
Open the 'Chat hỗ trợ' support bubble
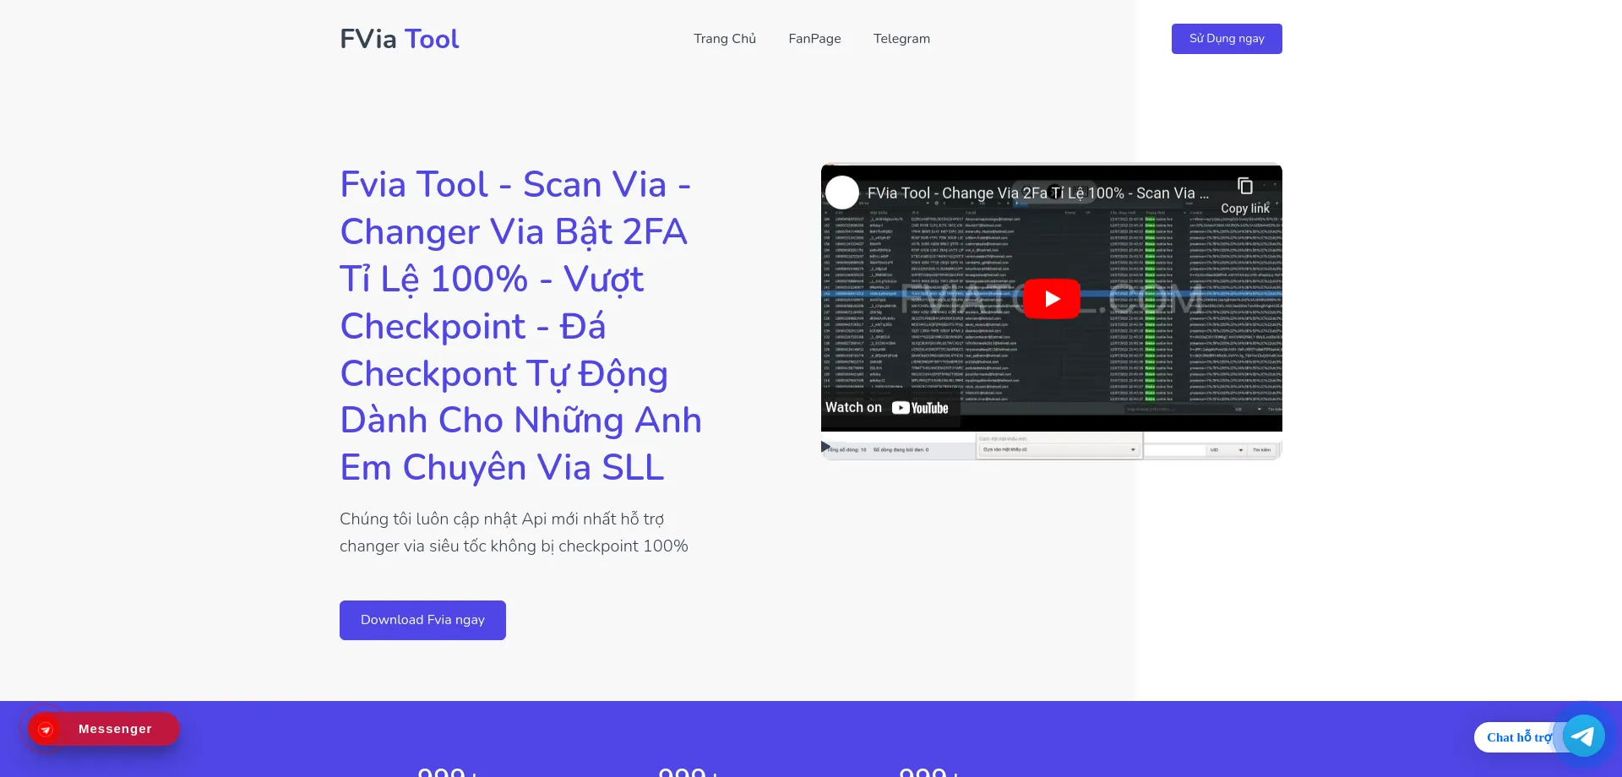(1520, 736)
